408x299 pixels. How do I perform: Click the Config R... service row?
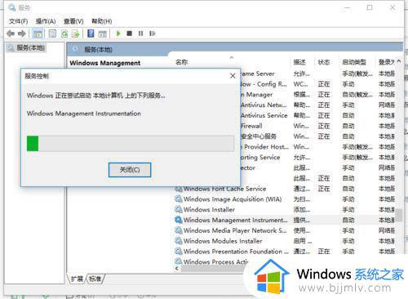click(318, 84)
